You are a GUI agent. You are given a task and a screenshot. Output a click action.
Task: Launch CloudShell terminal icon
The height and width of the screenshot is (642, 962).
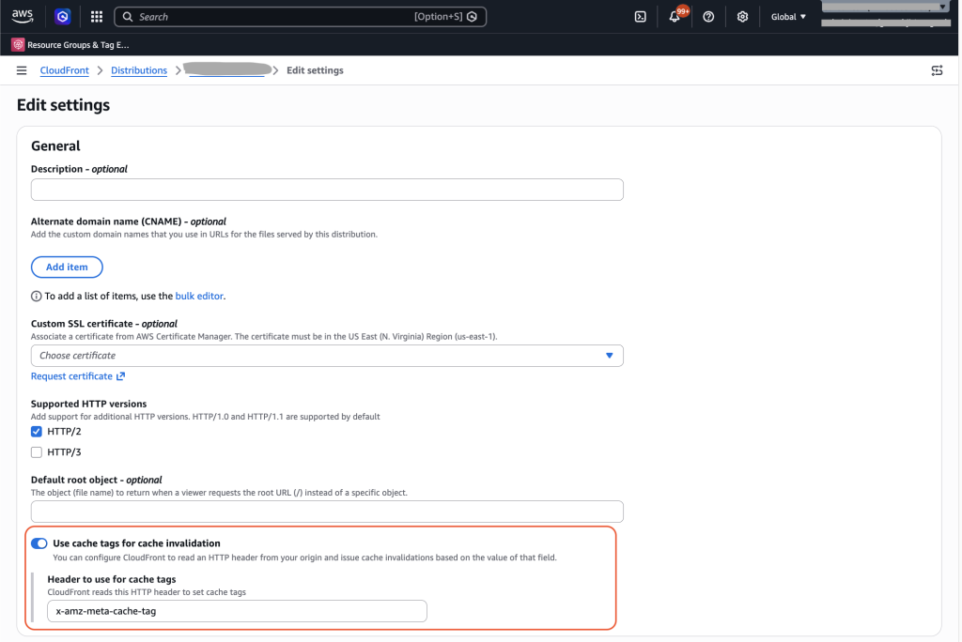(640, 17)
